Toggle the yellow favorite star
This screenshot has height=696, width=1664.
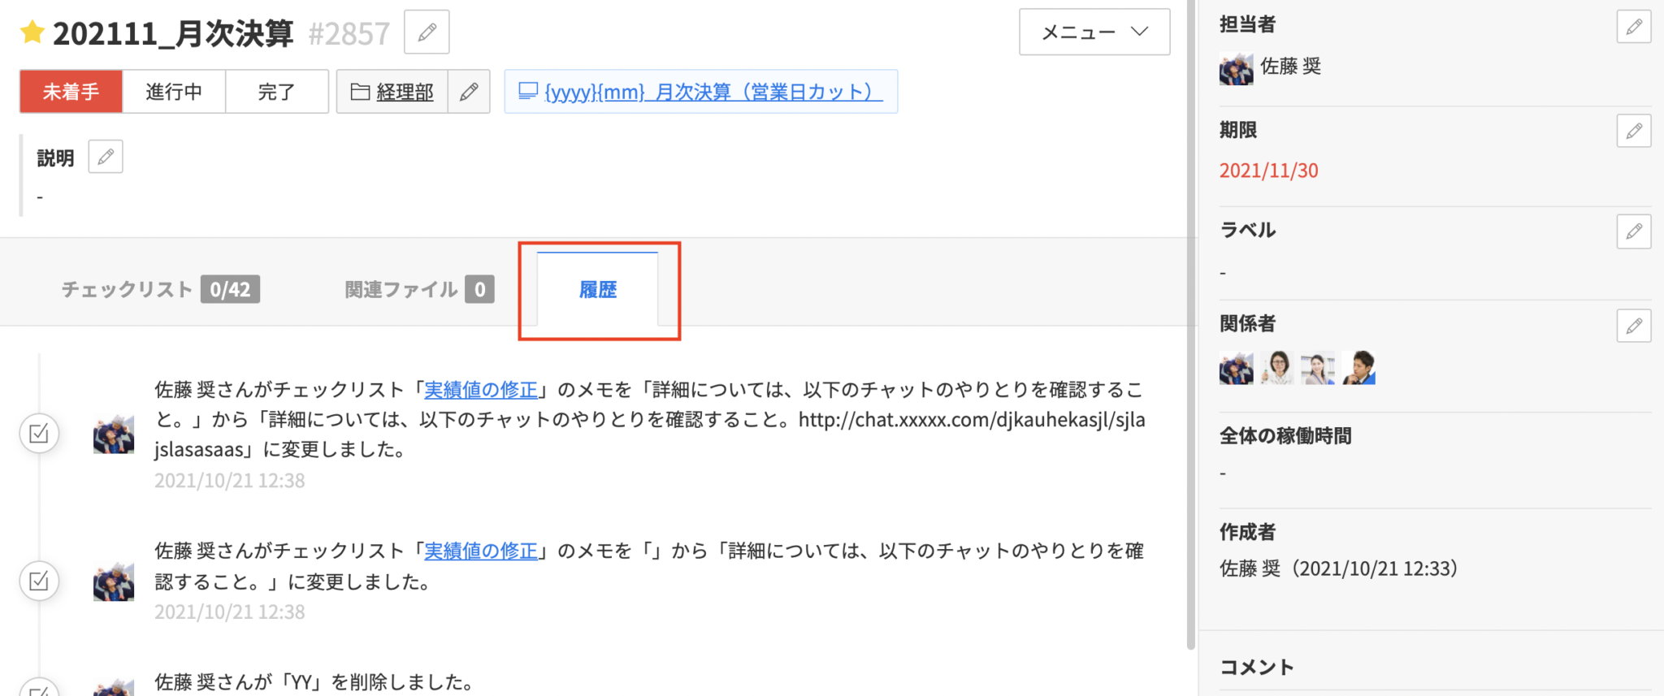(32, 32)
